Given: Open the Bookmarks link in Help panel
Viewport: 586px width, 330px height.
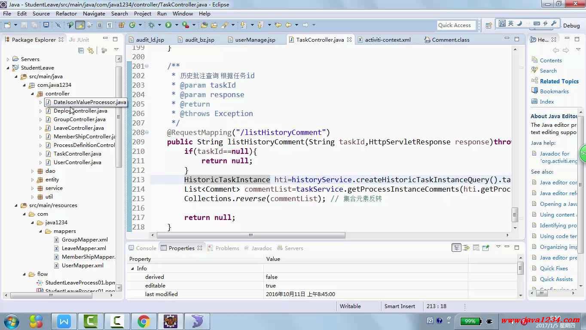Looking at the screenshot, I should tap(554, 92).
